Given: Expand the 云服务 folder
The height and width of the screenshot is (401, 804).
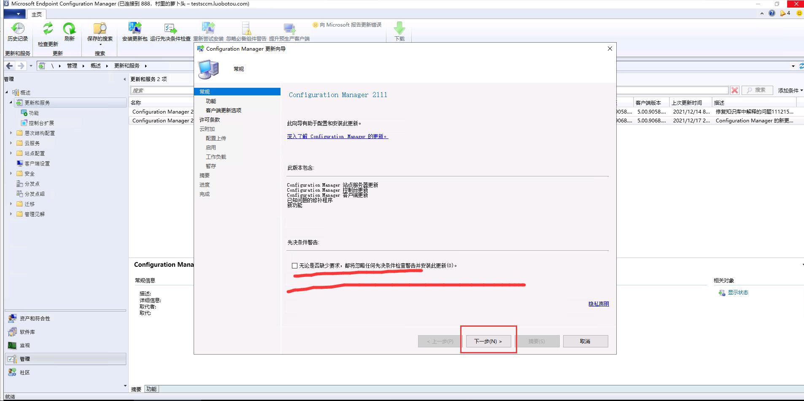Looking at the screenshot, I should 11,143.
